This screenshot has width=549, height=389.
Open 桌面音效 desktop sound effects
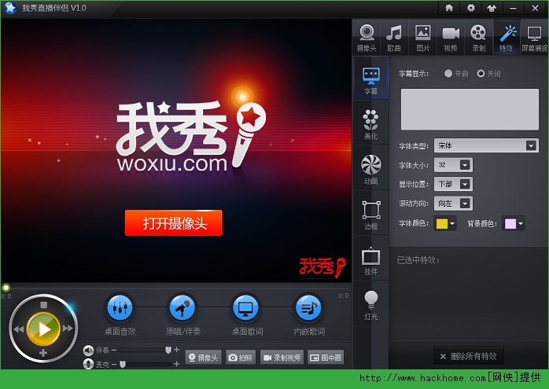click(120, 308)
